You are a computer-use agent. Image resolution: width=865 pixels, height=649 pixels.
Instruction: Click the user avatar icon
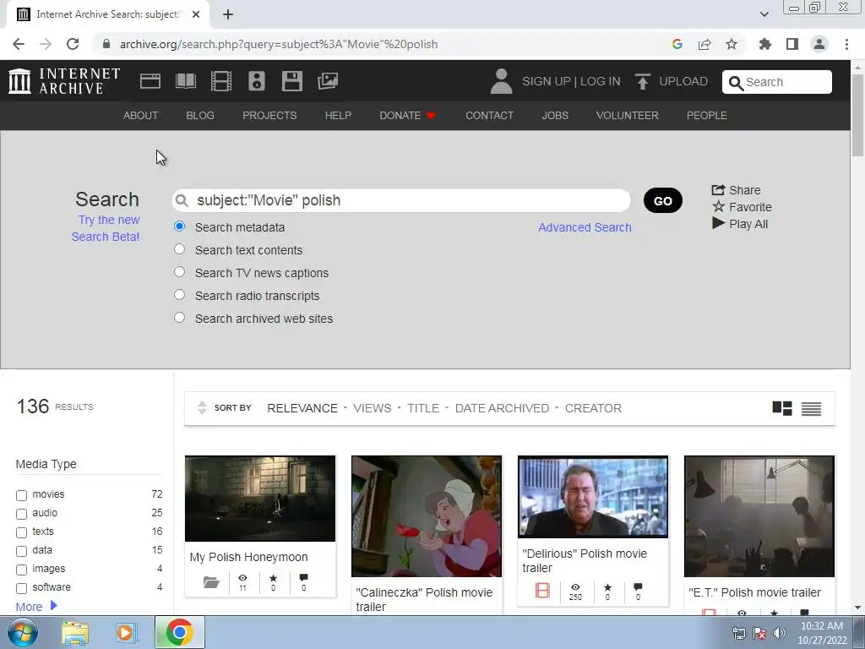tap(501, 81)
